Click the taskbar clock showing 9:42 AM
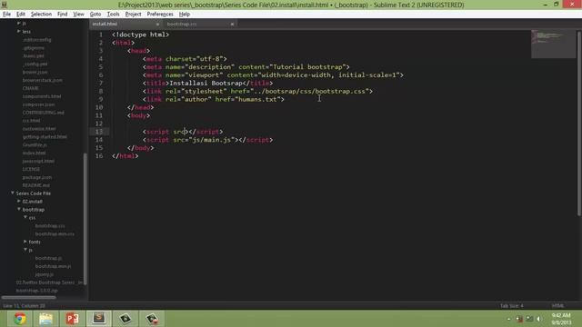582x327 pixels. point(561,315)
